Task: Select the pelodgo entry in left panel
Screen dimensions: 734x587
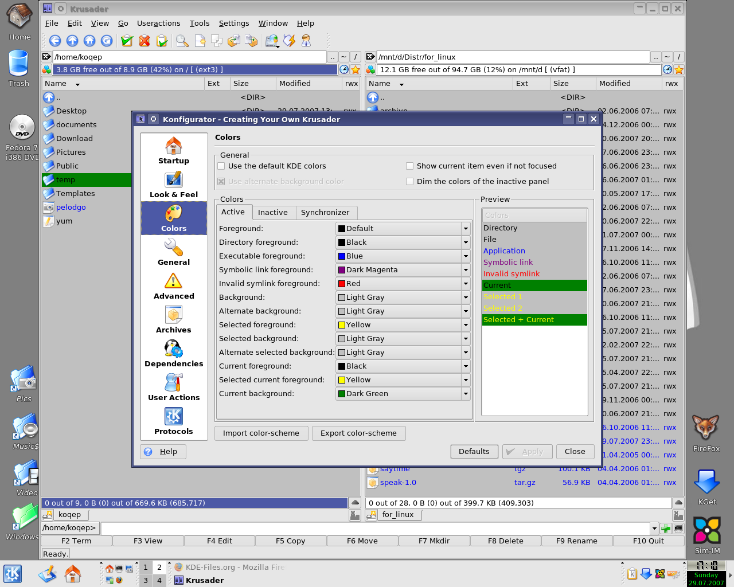Action: pyautogui.click(x=71, y=208)
